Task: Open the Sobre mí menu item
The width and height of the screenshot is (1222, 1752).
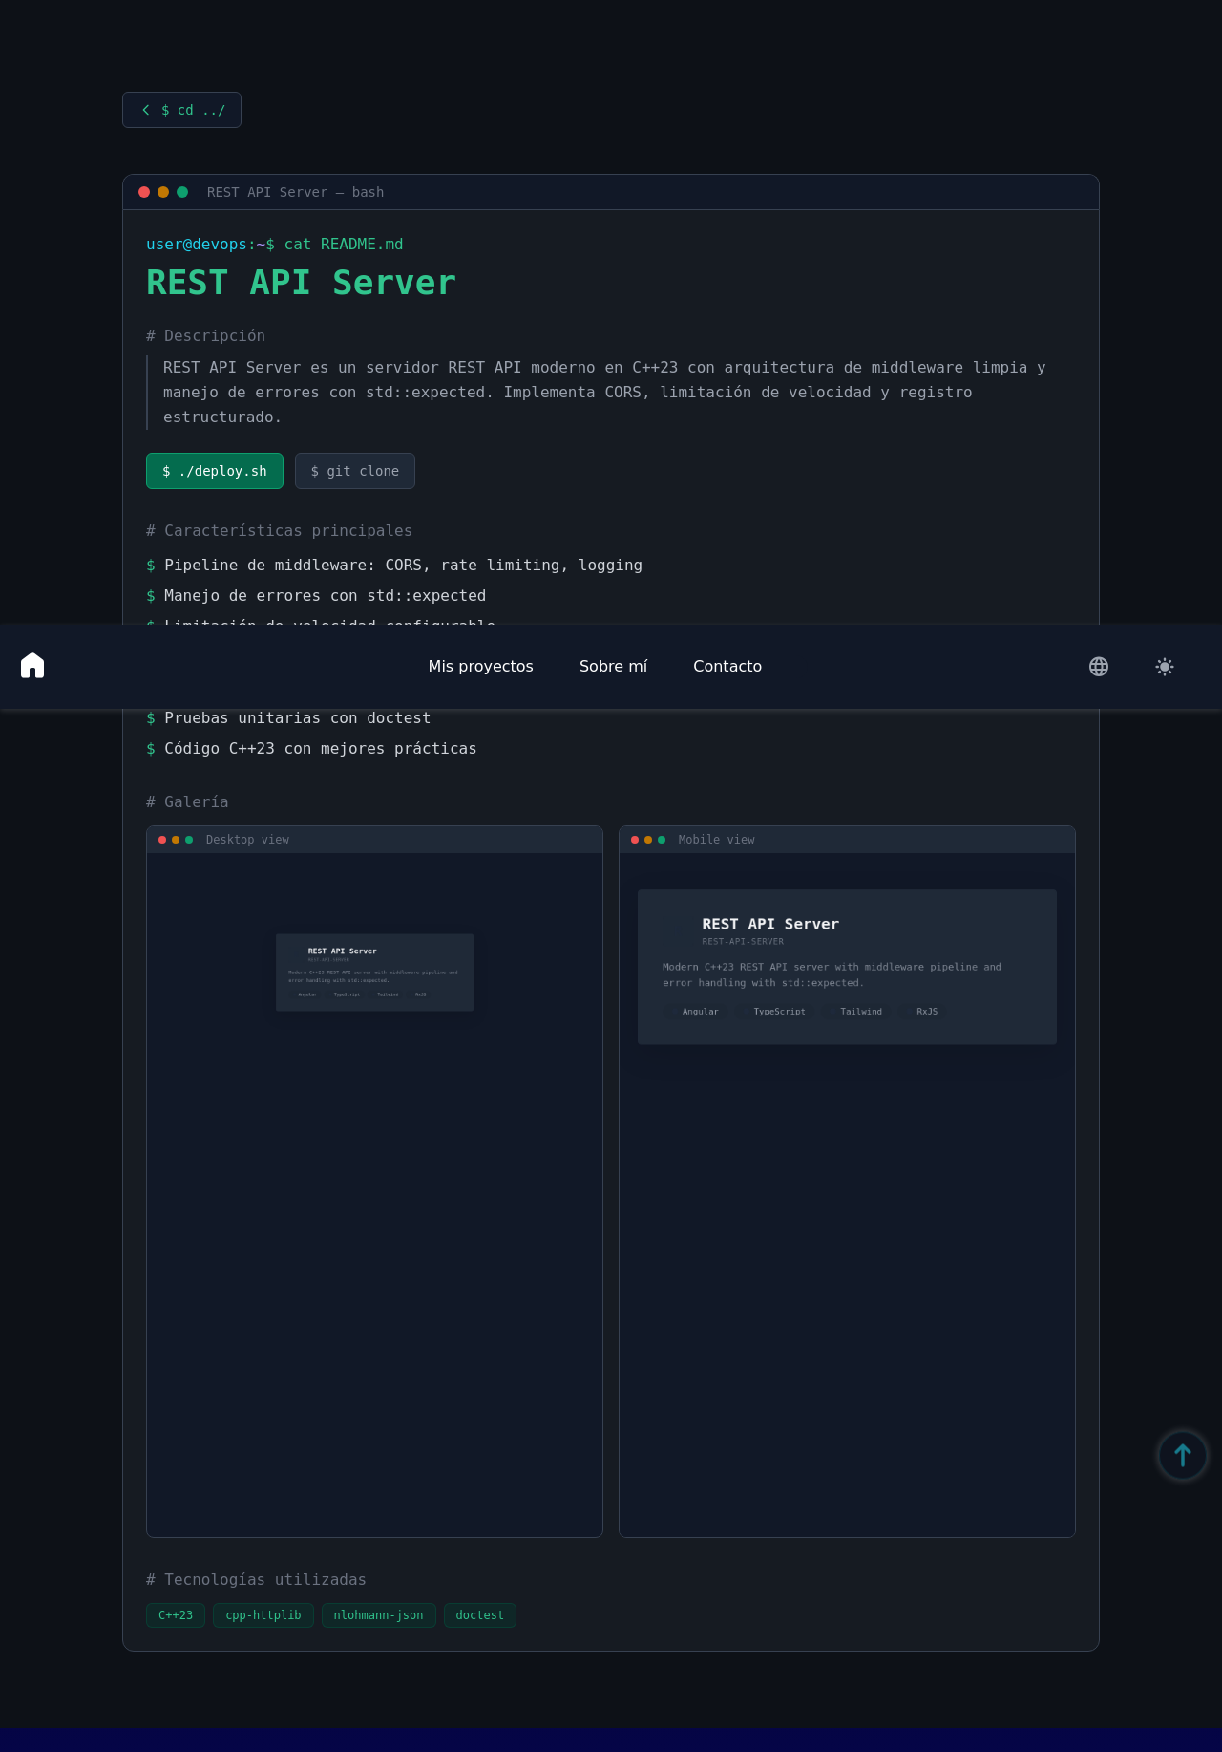Action: (x=613, y=666)
